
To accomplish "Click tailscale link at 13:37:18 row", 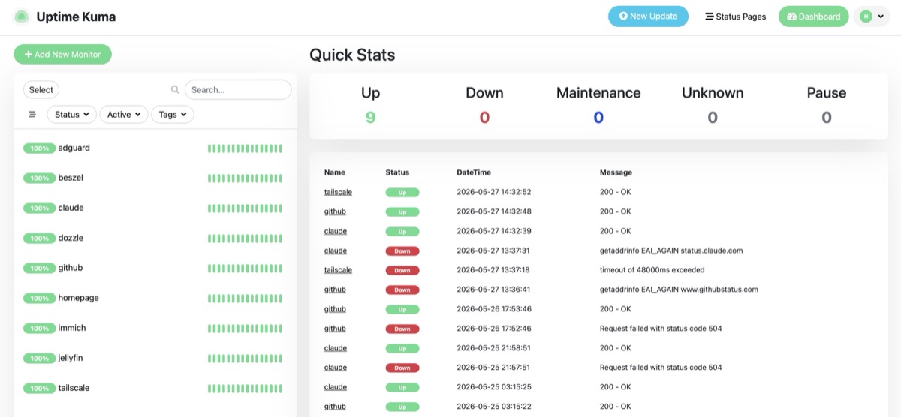I will [338, 270].
